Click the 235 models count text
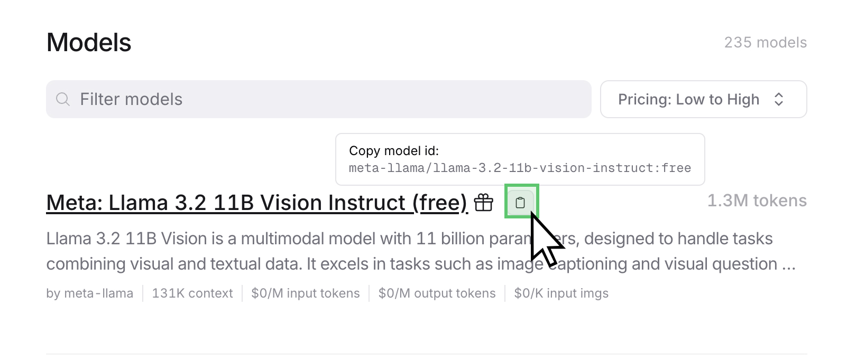The image size is (847, 363). pos(765,43)
